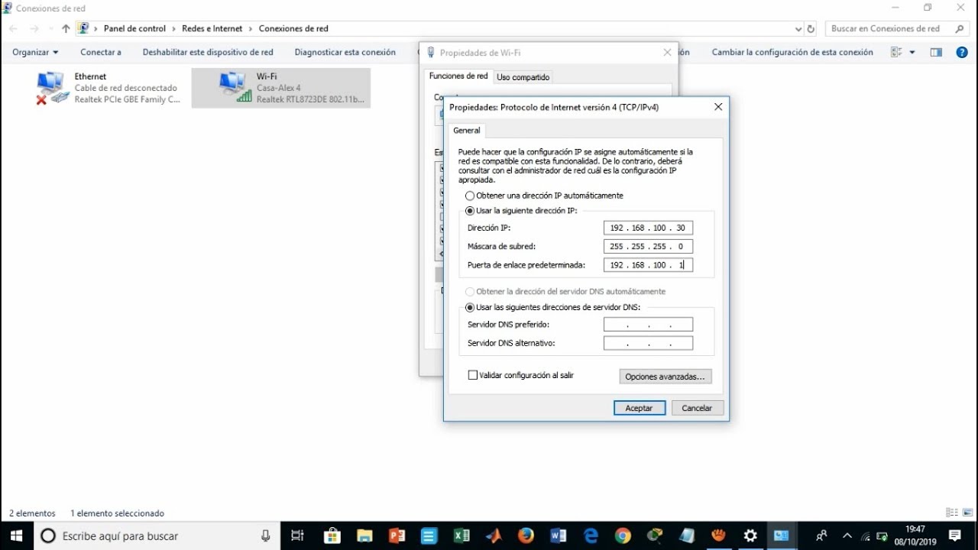
Task: Navigate to 'Panel de control' breadcrumb
Action: point(134,29)
